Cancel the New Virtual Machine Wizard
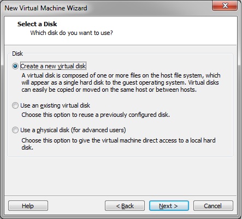Viewport: 242px width, 219px height. [213, 206]
